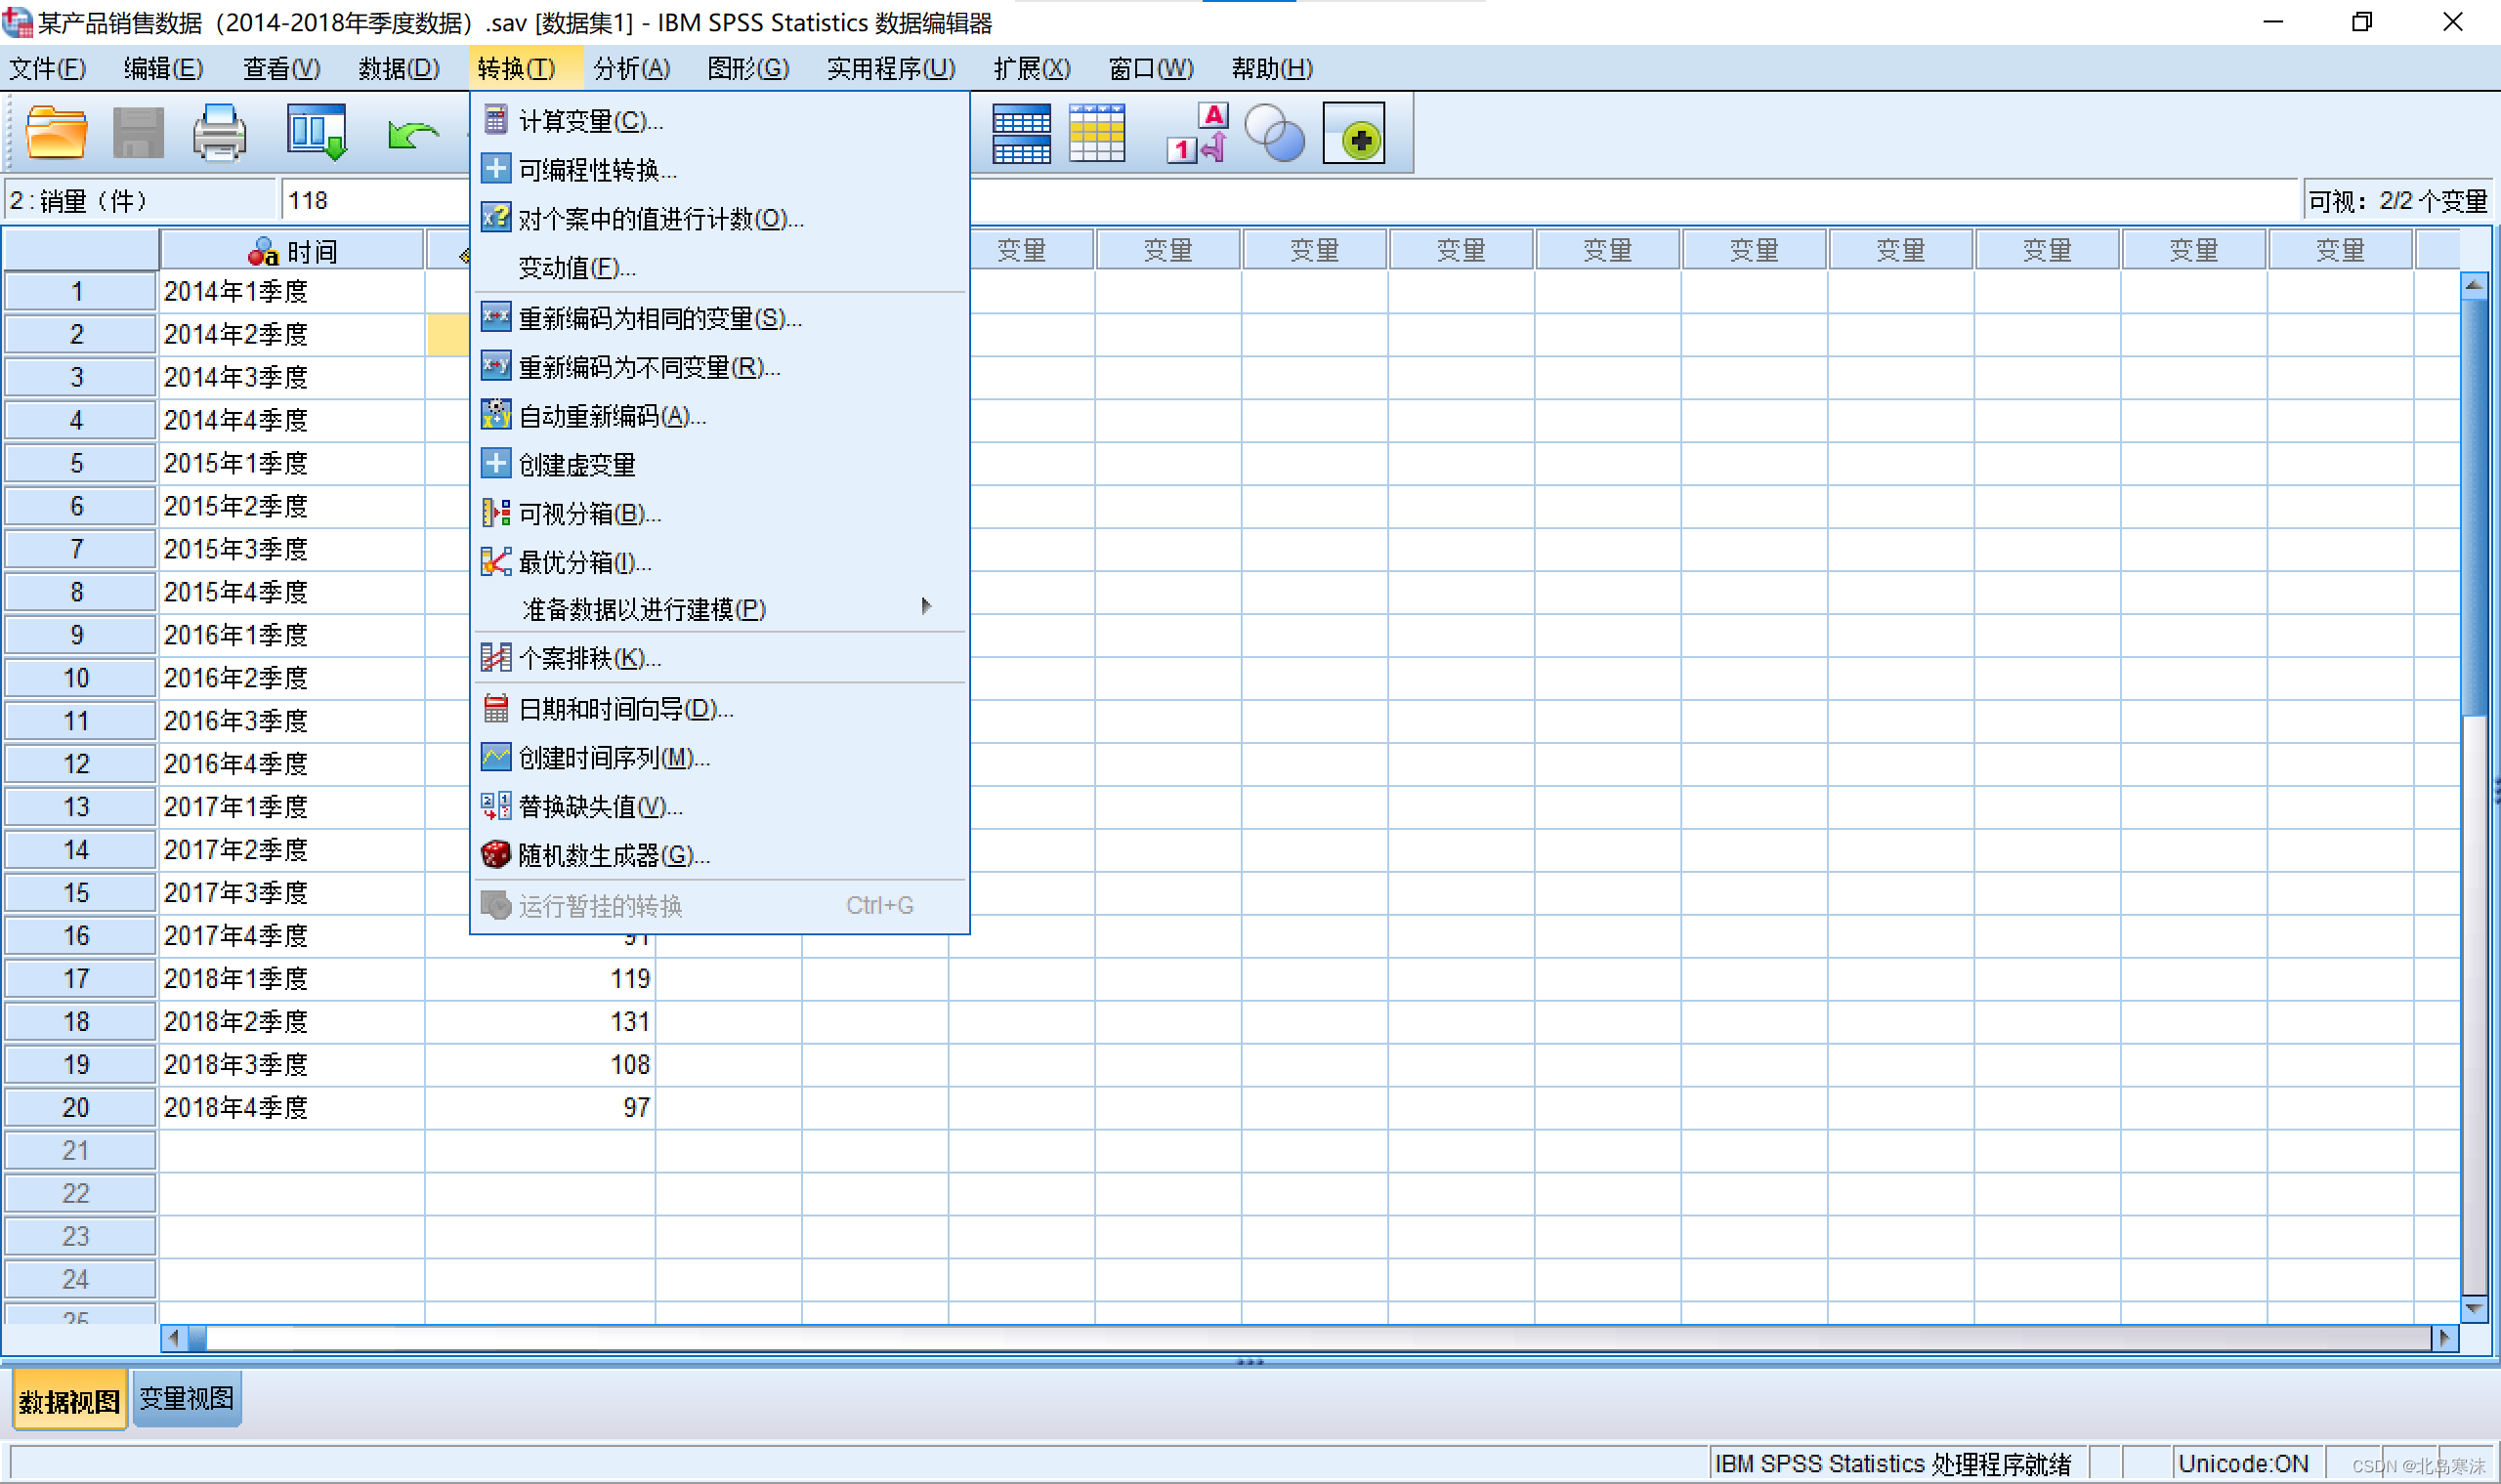Open the 分析(A) Analyze menu
This screenshot has height=1484, width=2501.
(631, 68)
